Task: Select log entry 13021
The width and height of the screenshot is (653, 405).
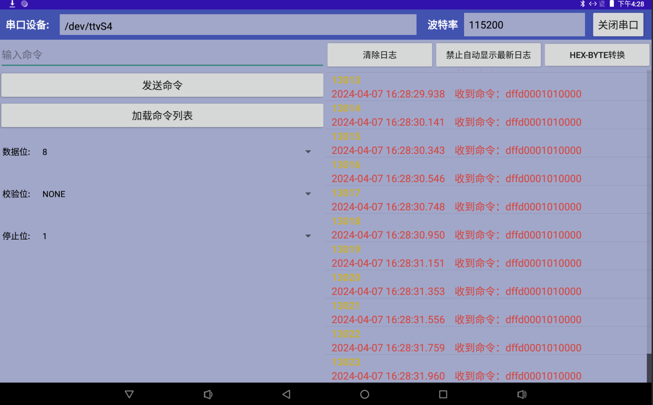Action: tap(346, 306)
